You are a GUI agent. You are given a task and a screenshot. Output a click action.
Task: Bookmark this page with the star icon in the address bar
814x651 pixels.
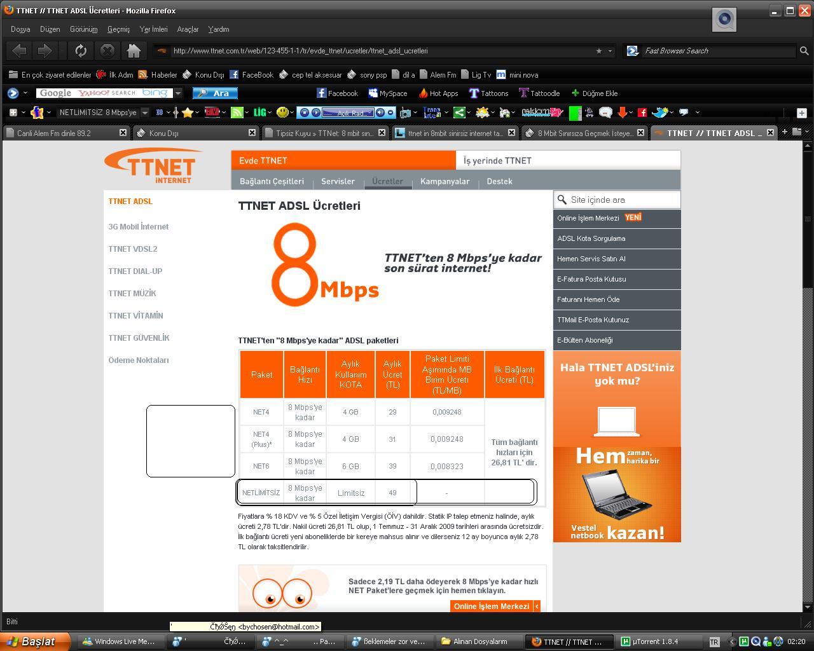(x=598, y=51)
